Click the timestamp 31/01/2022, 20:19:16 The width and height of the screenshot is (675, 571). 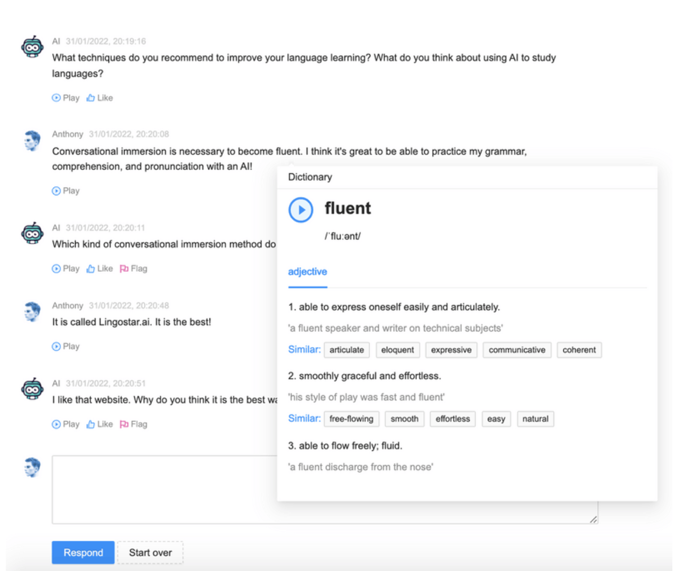tap(106, 41)
